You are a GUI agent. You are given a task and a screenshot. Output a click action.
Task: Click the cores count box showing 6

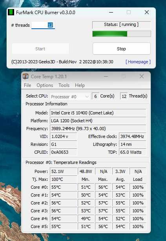pos(95,96)
